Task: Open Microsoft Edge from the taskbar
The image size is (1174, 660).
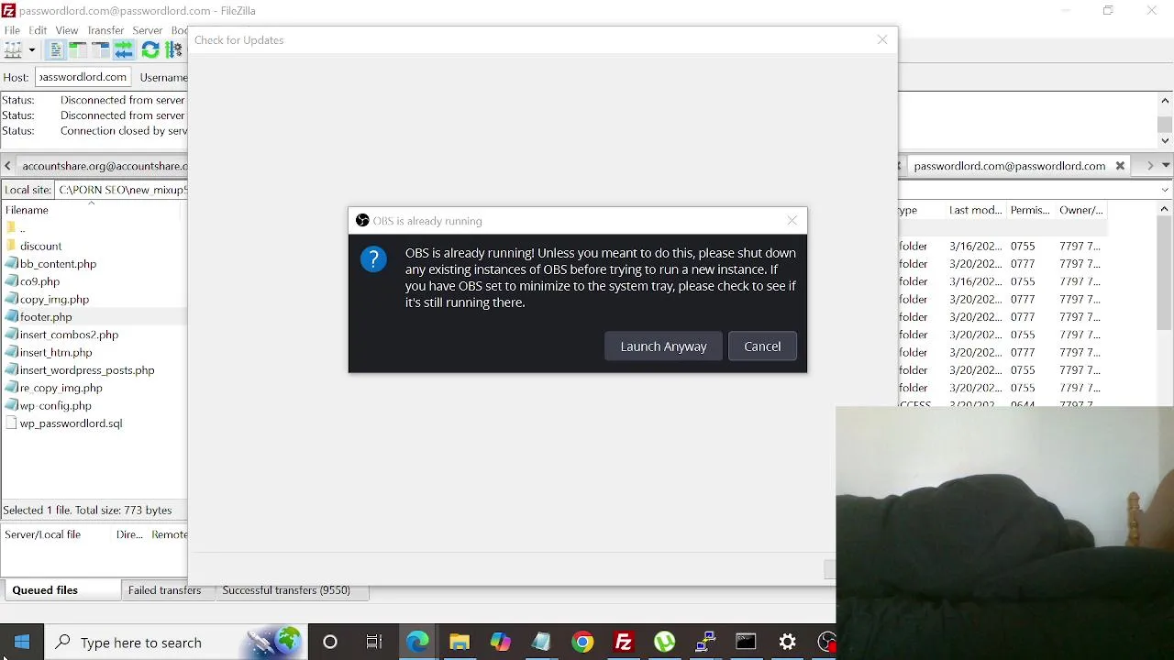Action: coord(417,643)
